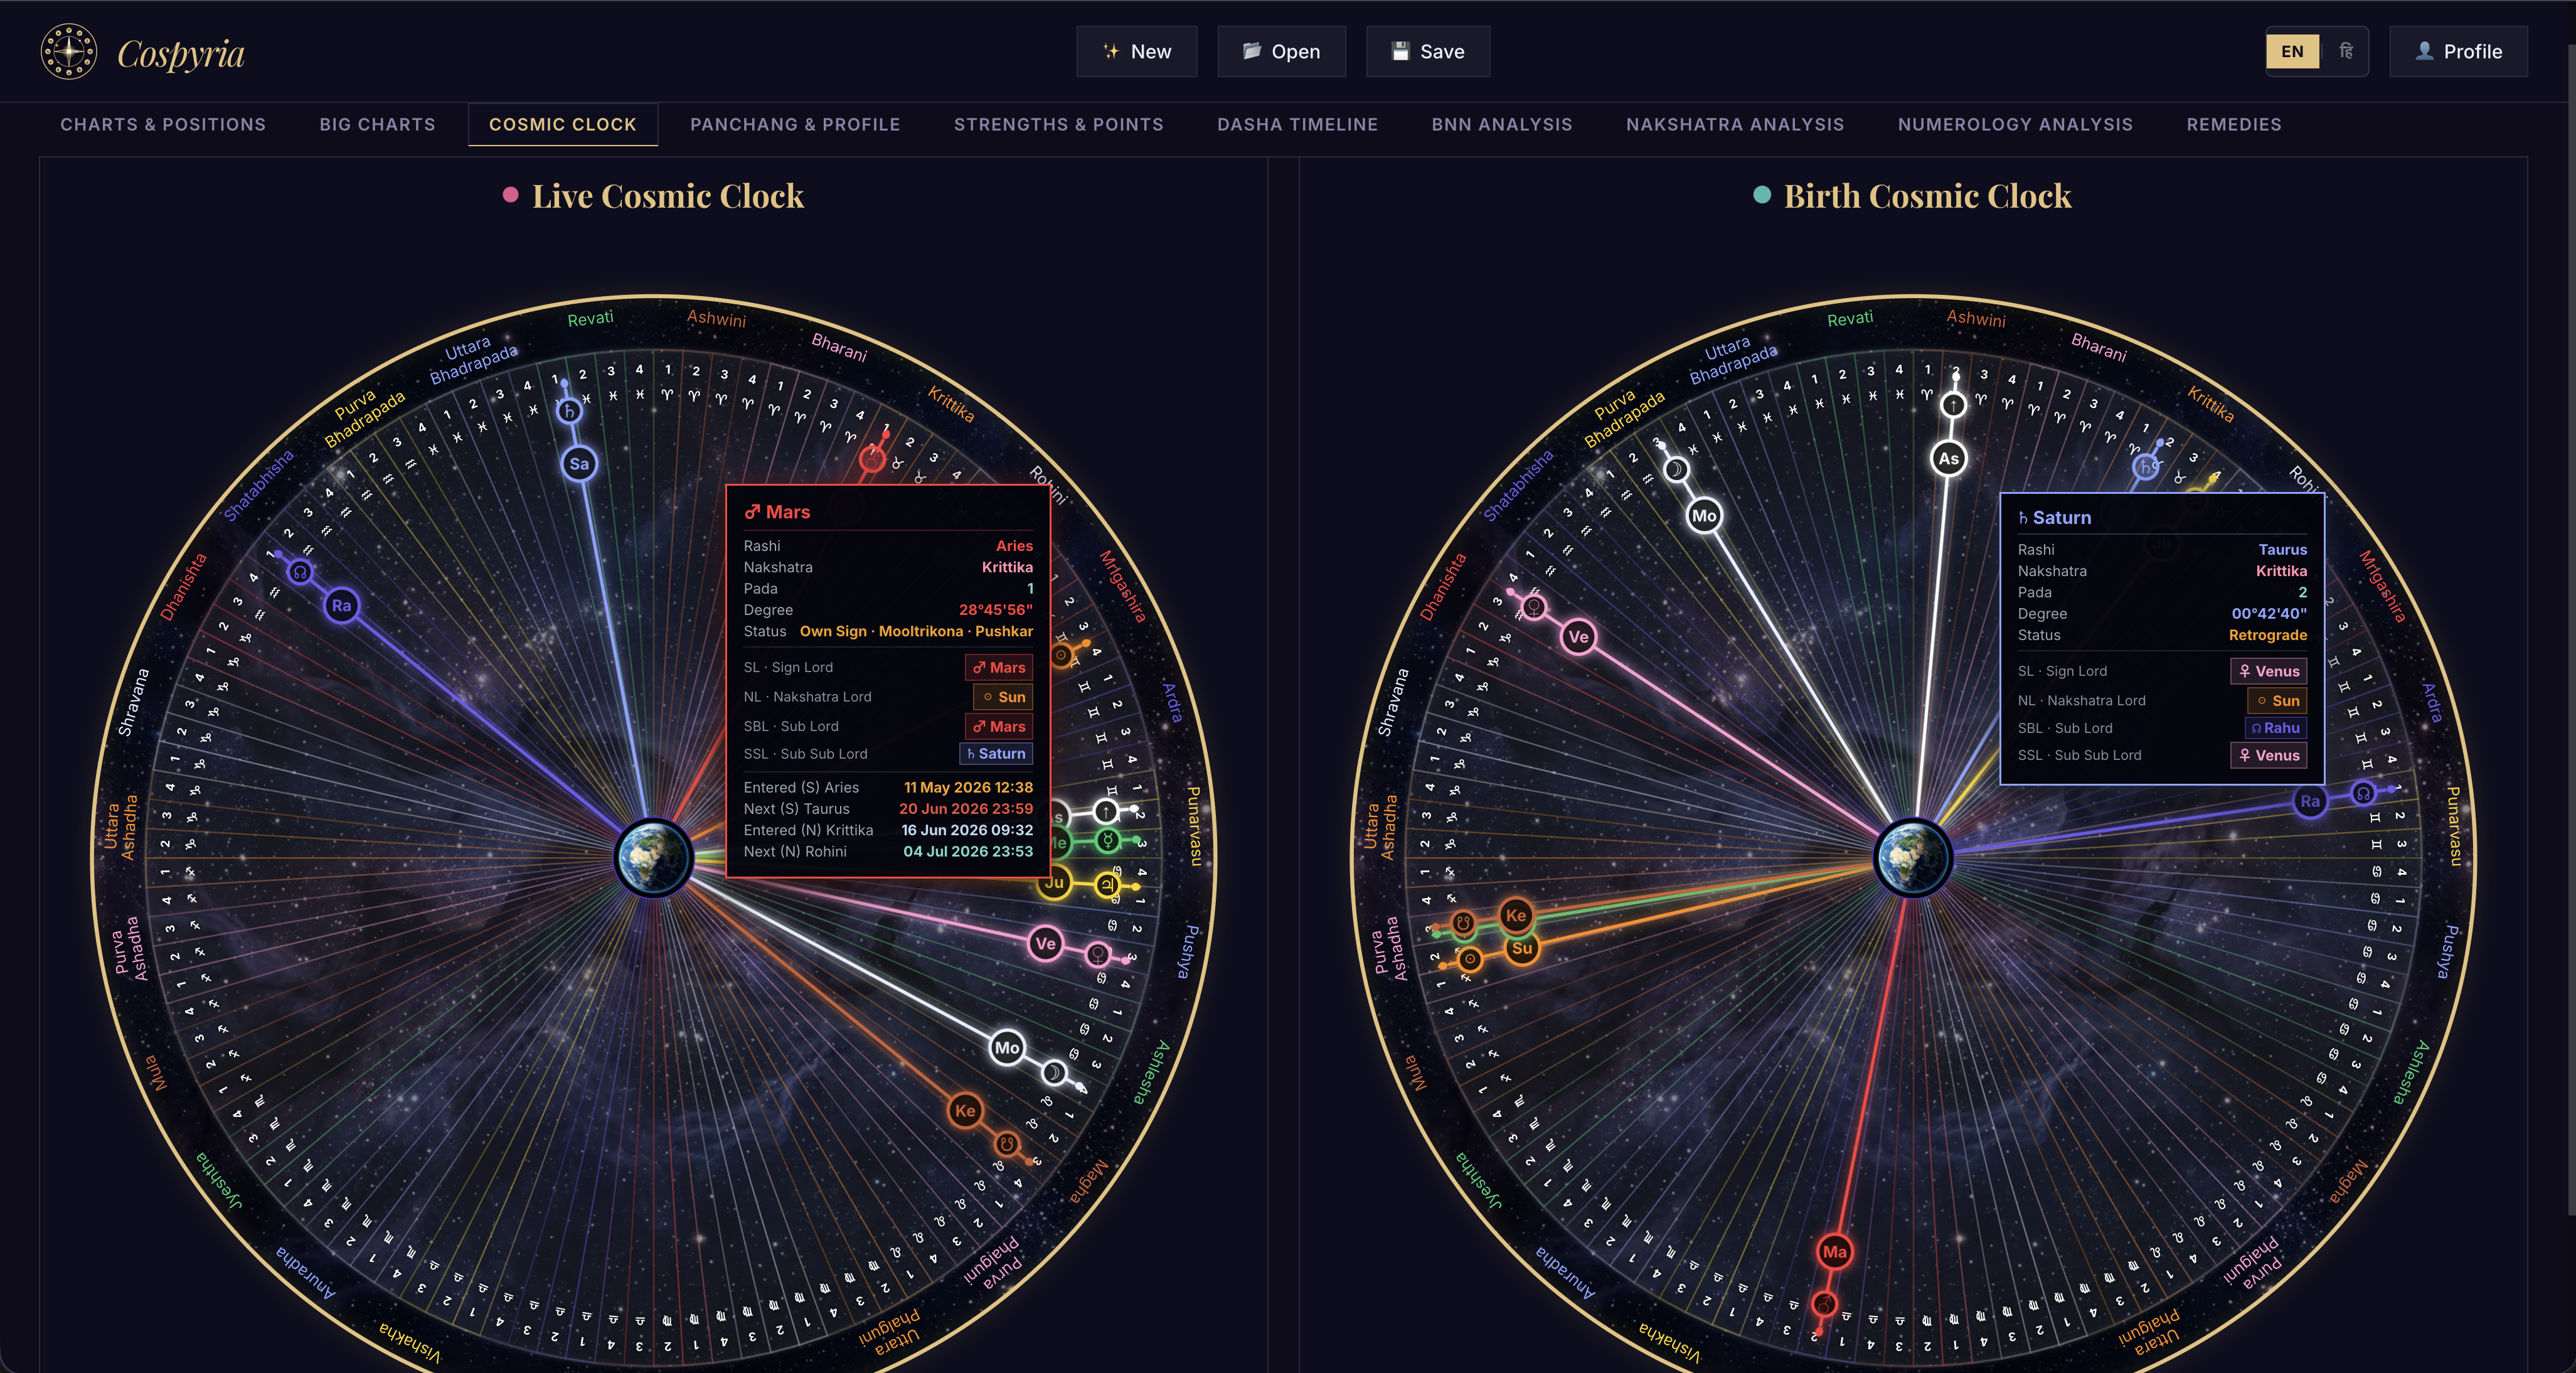
Task: Switch language to Hindi
Action: 2345,51
